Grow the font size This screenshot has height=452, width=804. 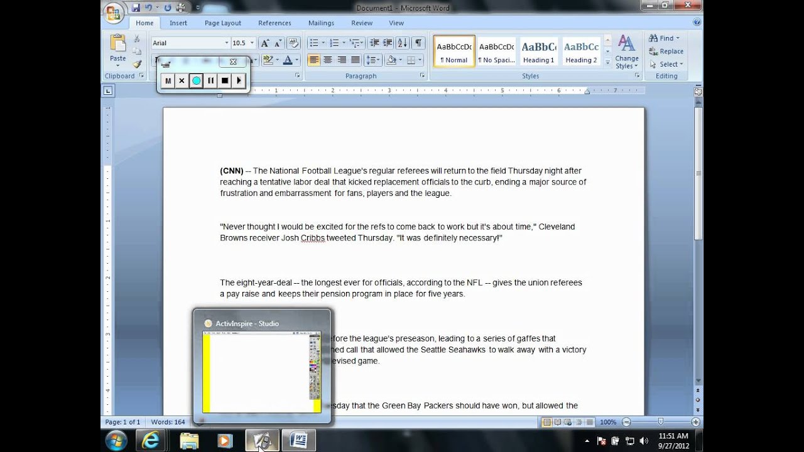[265, 43]
